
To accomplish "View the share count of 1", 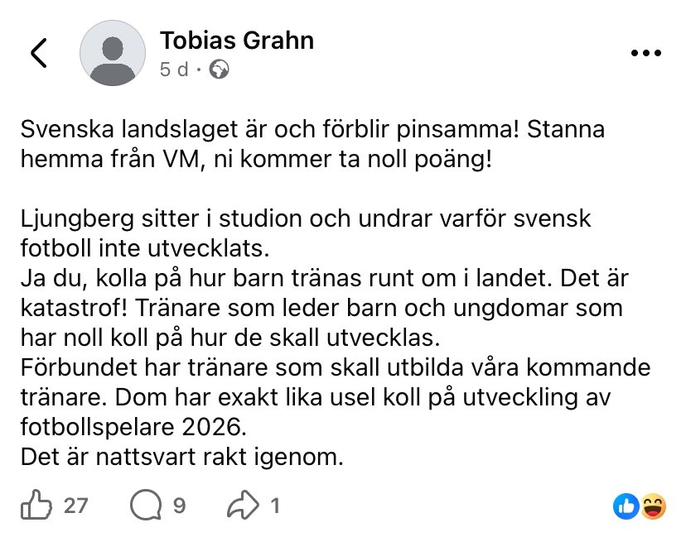I will 275,506.
